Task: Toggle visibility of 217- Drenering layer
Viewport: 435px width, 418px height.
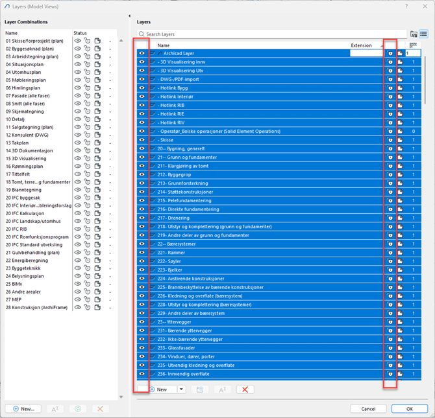Action: coord(142,218)
